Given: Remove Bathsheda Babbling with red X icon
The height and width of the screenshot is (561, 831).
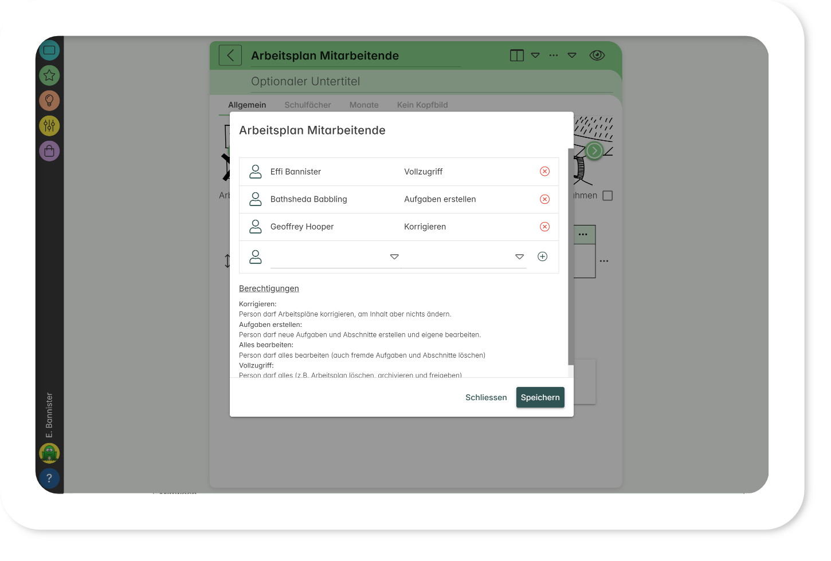Looking at the screenshot, I should 544,199.
